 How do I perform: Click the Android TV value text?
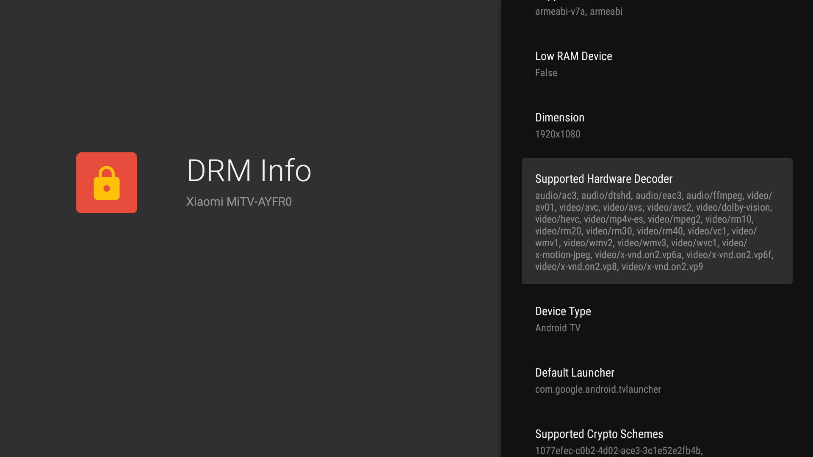click(x=558, y=328)
